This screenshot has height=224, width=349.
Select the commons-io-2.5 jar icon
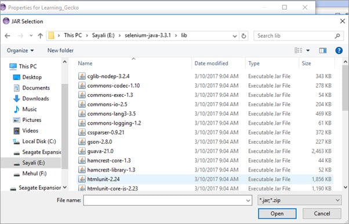pos(82,104)
